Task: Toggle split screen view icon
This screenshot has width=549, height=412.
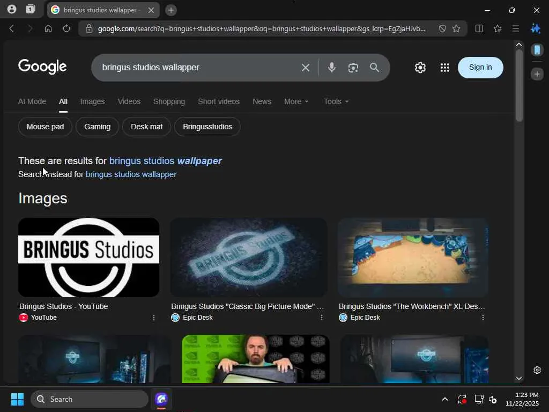Action: (479, 28)
